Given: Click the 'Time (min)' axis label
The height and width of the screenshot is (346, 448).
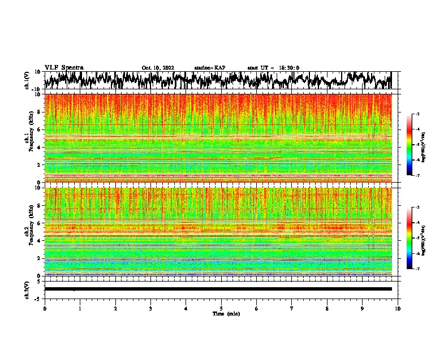Looking at the screenshot, I should [226, 314].
